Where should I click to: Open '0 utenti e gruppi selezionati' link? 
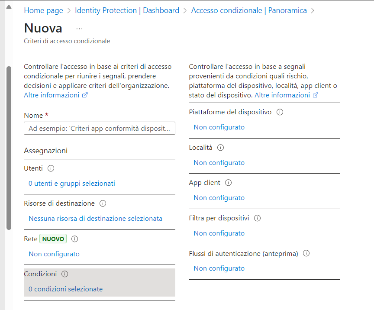coord(72,184)
